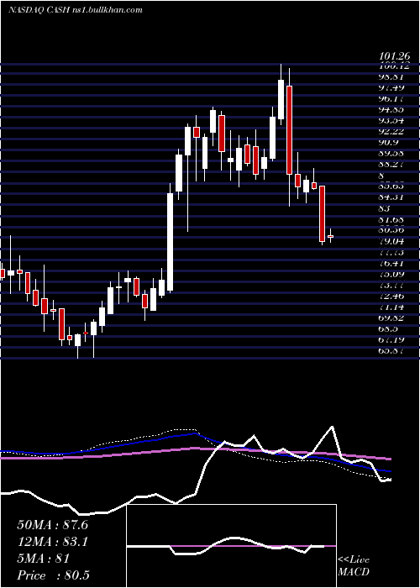
Task: Select the 83 price level label
Action: pos(385,208)
